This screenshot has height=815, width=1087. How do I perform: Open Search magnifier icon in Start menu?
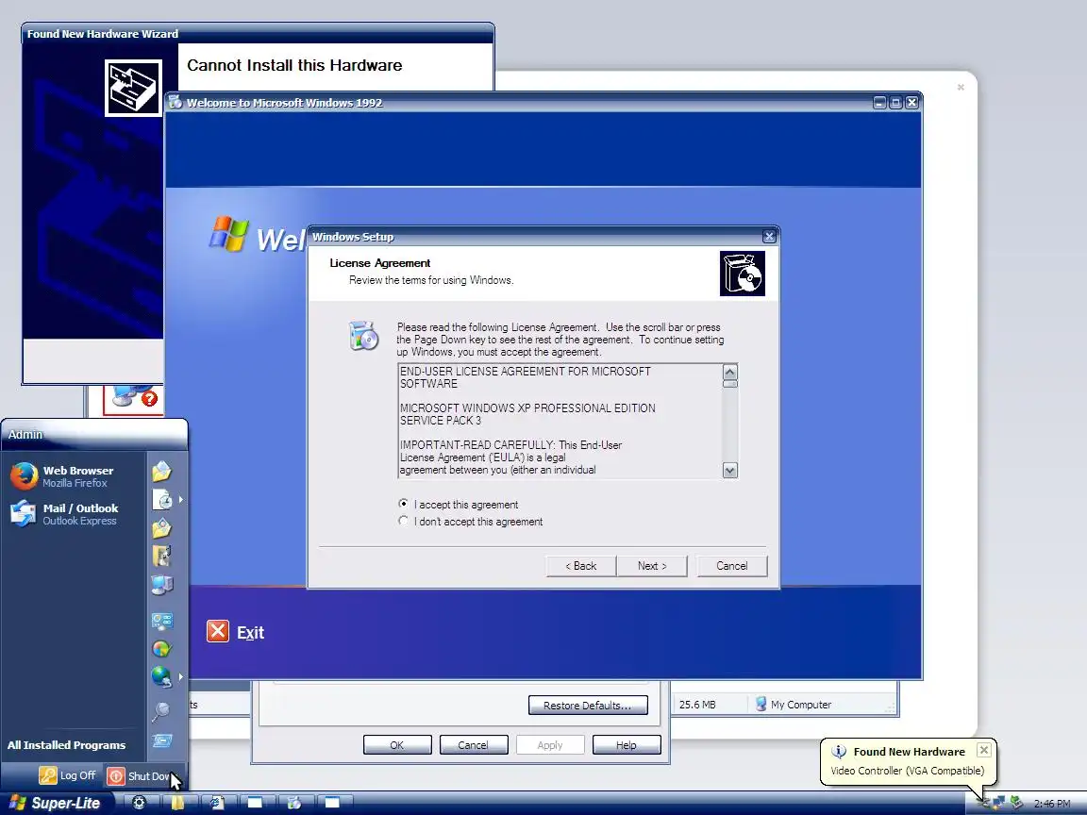(x=161, y=711)
